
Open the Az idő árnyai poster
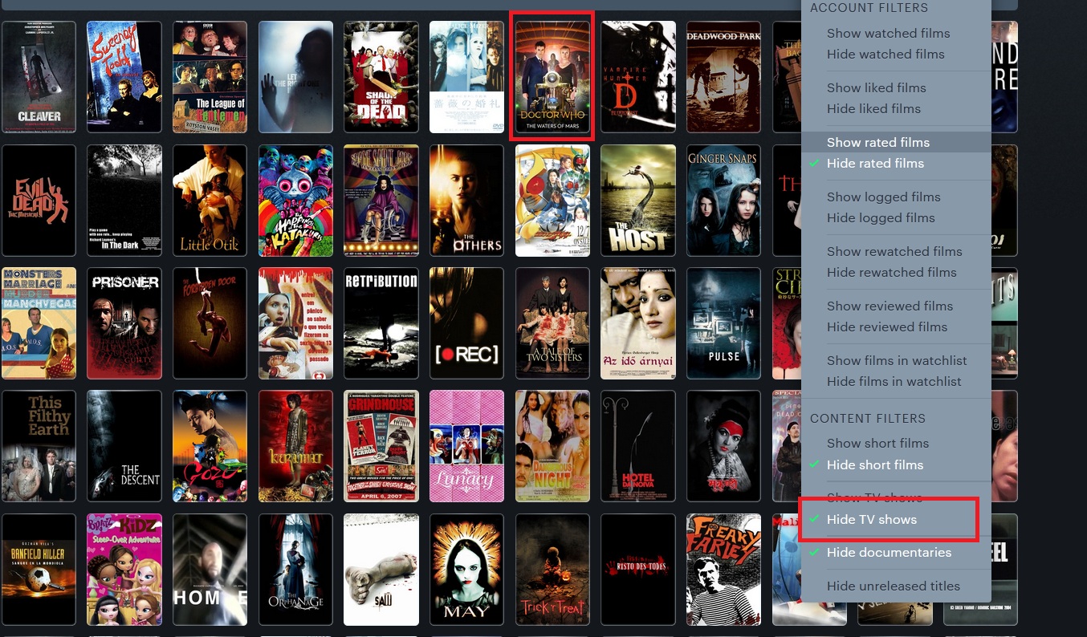tap(638, 323)
